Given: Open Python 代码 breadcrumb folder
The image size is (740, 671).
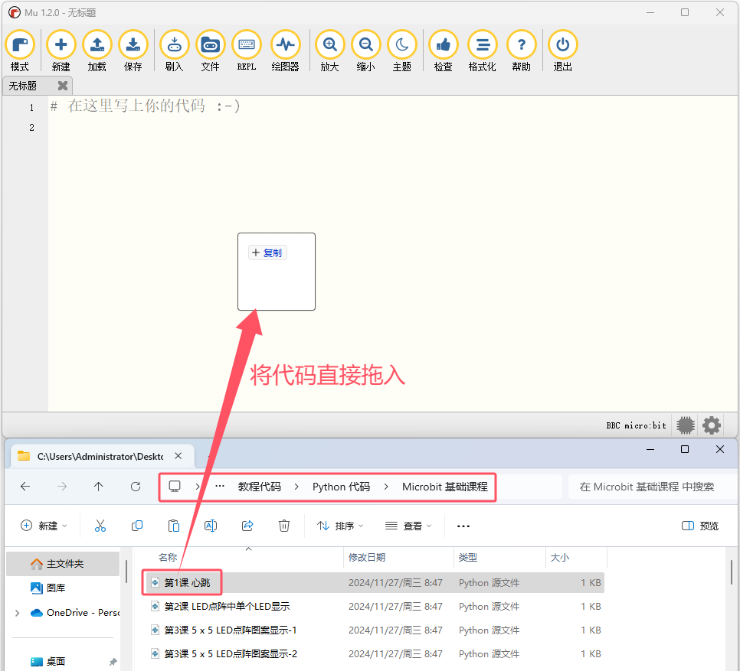Looking at the screenshot, I should click(341, 487).
